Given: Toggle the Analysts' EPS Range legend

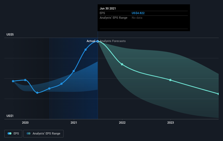Looking at the screenshot, I should coord(43,134).
